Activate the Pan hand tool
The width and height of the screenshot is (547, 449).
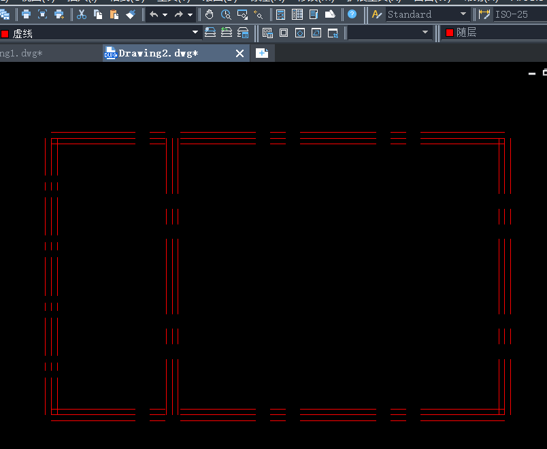pos(210,14)
